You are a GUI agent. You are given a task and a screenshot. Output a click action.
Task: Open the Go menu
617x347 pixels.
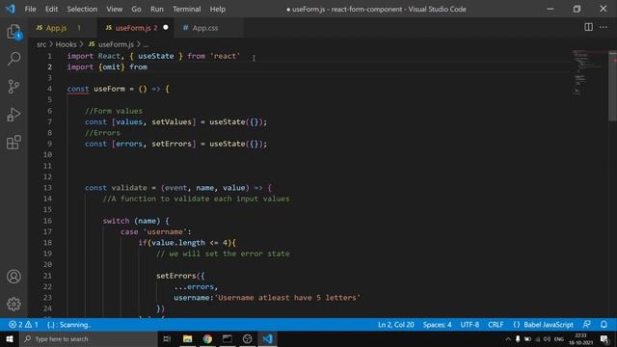(x=136, y=9)
